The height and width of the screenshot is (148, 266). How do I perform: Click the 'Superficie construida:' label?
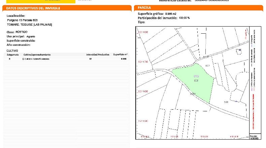tap(21, 41)
